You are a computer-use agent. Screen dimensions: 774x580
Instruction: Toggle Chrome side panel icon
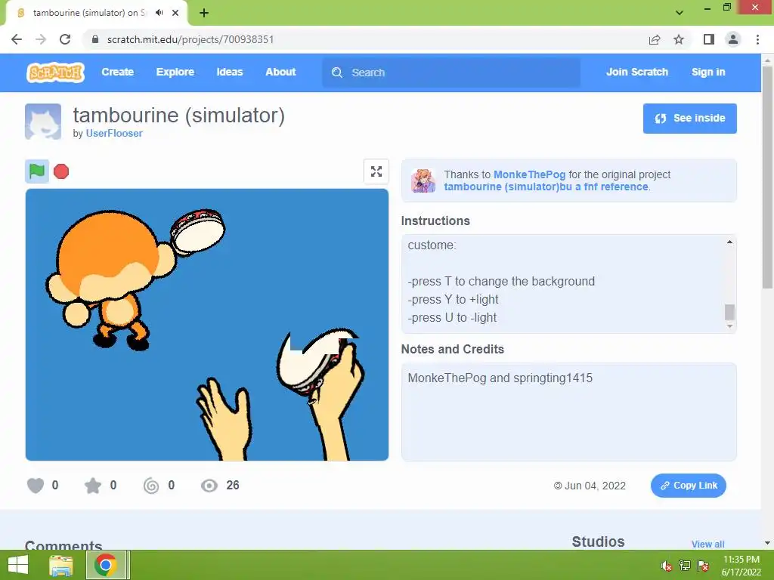pos(709,39)
